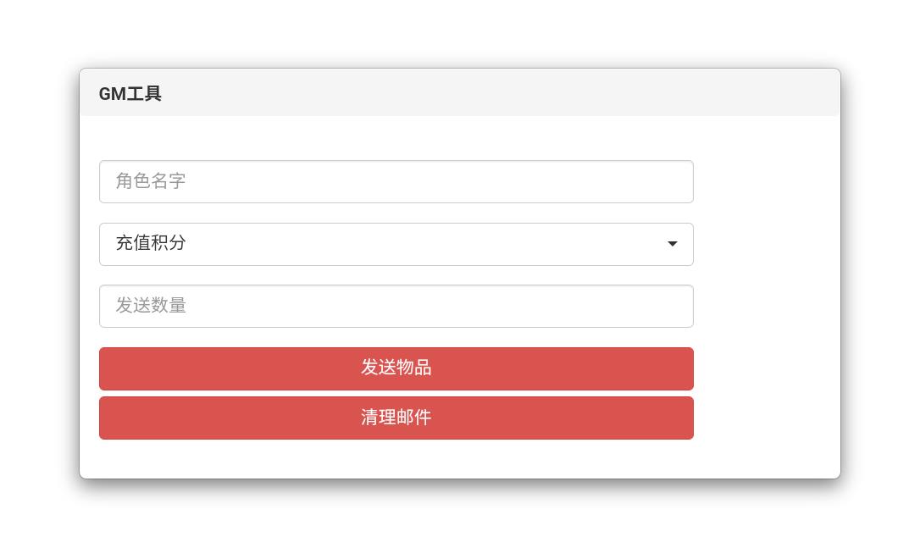This screenshot has width=909, height=559.
Task: Click the blank panel area below 清理邮件
Action: 396,459
